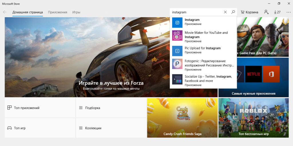Open Socialize Up Twitter, Instagram suggestion

point(208,79)
